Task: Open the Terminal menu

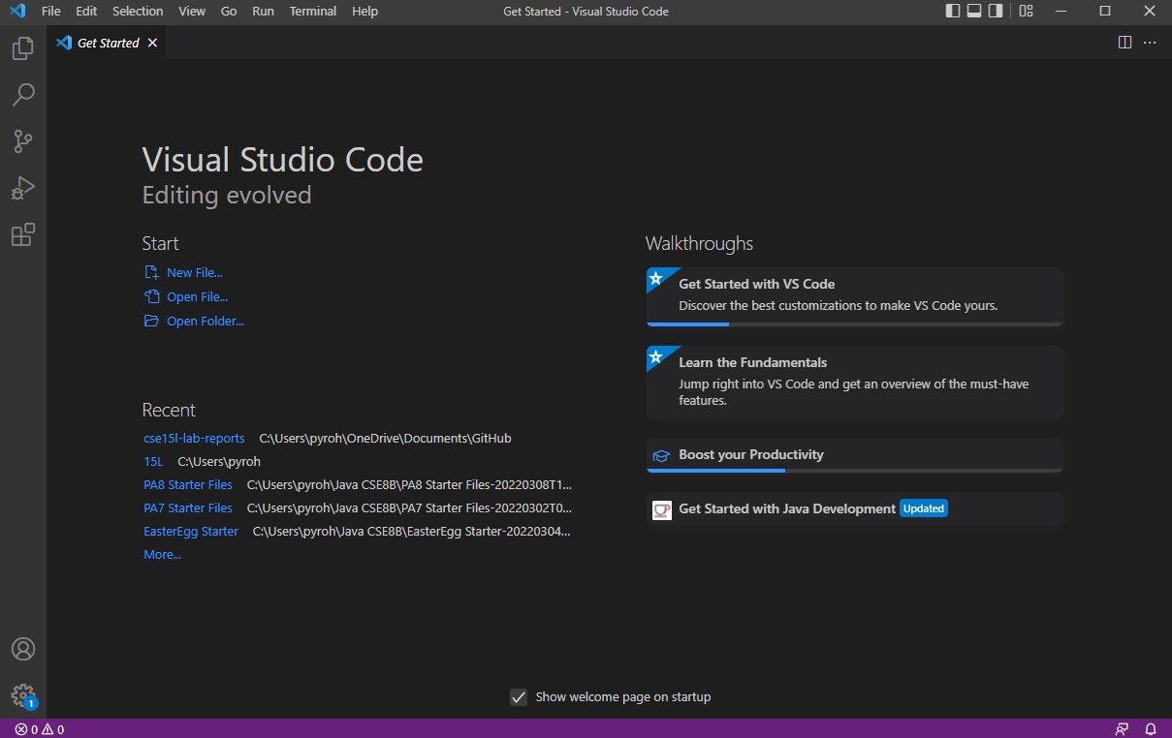Action: [x=312, y=12]
